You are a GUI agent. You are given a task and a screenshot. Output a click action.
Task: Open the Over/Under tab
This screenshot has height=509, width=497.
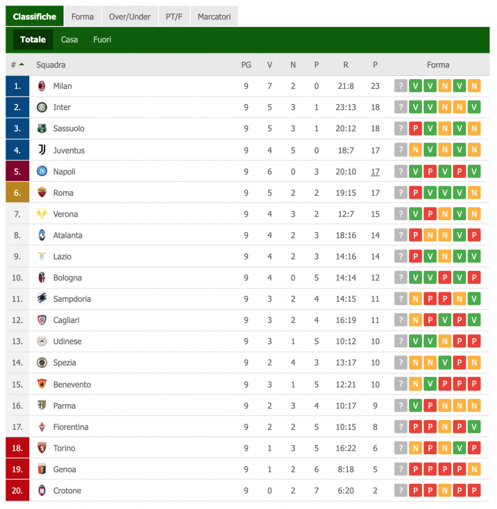(x=130, y=16)
